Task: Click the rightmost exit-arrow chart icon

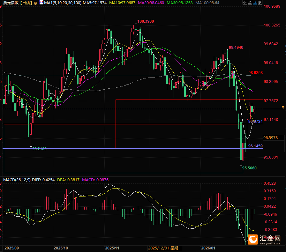Action: (260, 3)
